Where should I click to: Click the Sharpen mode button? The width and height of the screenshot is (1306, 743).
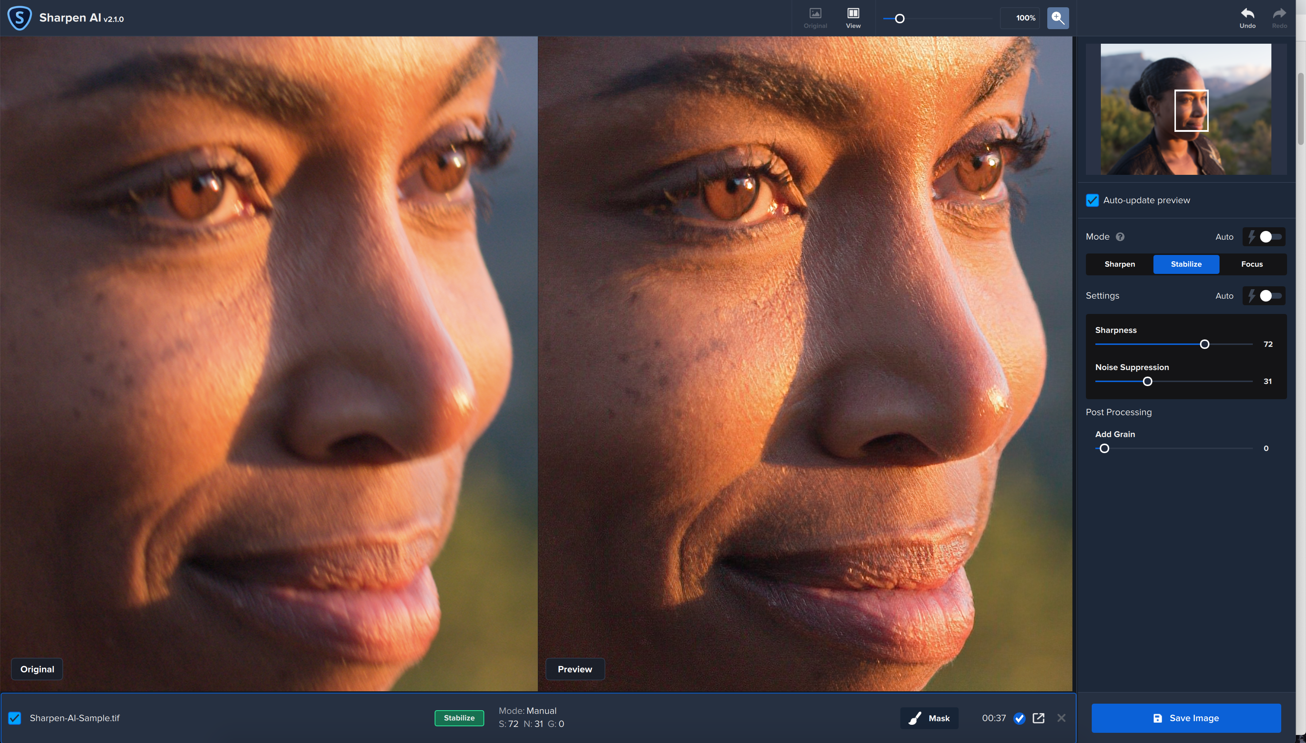pos(1119,263)
